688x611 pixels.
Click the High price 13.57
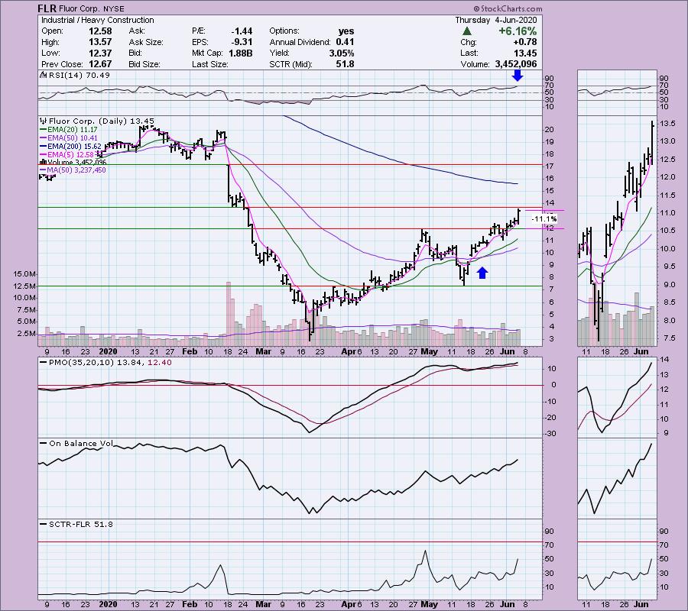tap(100, 42)
